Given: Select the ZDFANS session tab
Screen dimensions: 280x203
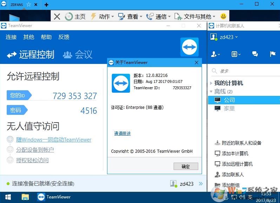Looking at the screenshot, I should tap(16, 5).
